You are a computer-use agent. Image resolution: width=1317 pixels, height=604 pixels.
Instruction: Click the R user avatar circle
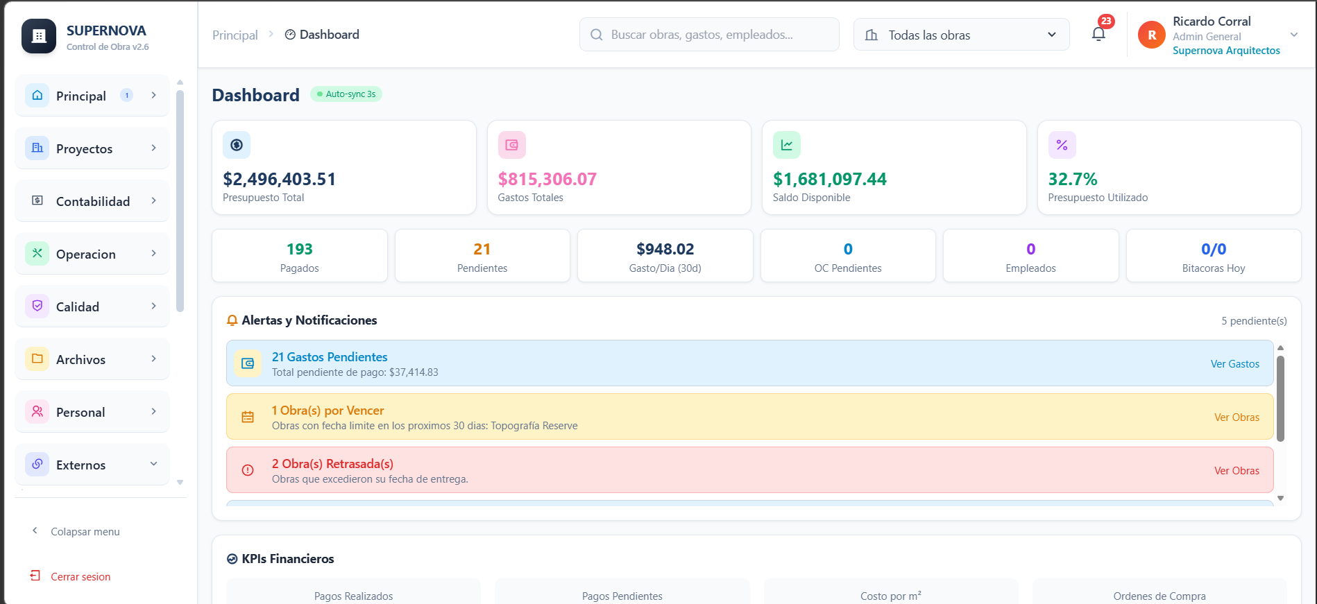(x=1152, y=35)
